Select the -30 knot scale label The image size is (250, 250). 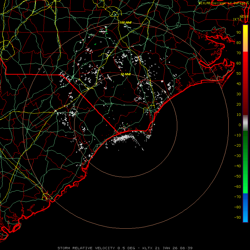tap(237, 156)
